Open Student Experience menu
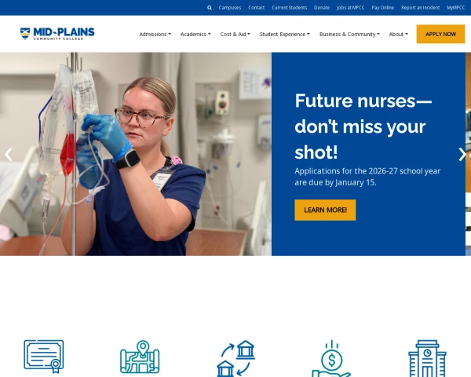 point(284,35)
